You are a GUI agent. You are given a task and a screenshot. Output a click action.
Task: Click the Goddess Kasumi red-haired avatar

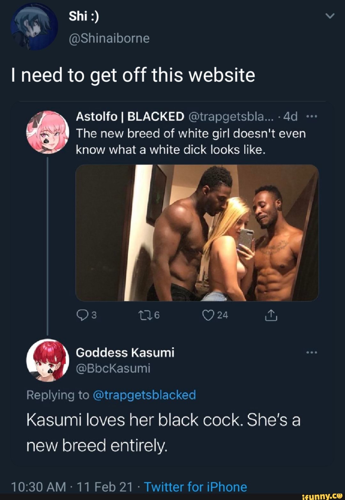click(48, 360)
